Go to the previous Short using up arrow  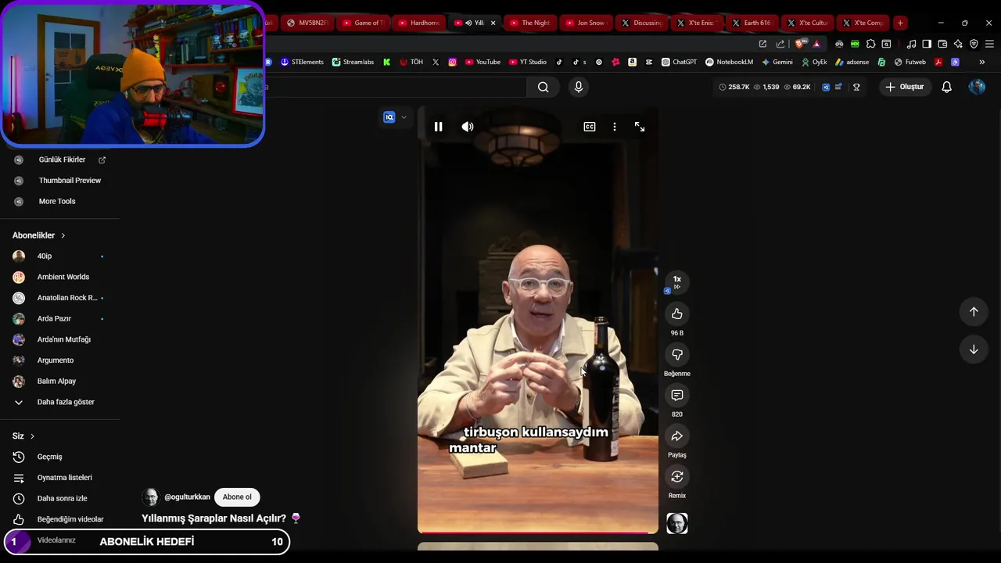click(x=974, y=312)
